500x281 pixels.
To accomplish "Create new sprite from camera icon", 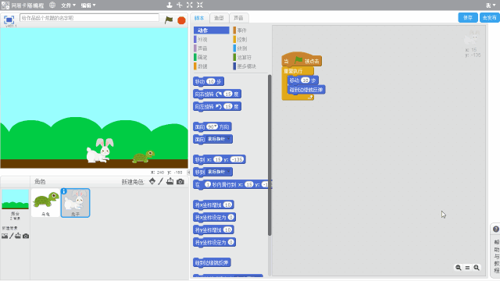I will click(x=180, y=182).
